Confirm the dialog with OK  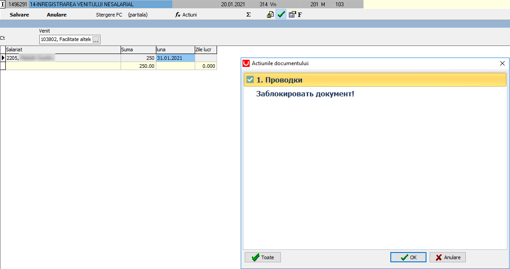(x=408, y=257)
